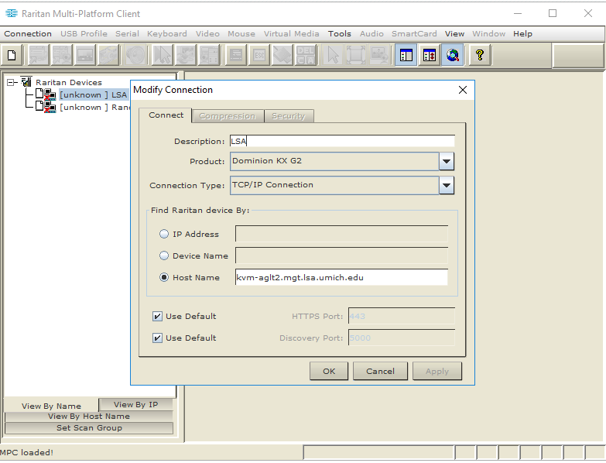Screen dimensions: 606x463
Task: Select the IP Address radio button
Action: (164, 234)
